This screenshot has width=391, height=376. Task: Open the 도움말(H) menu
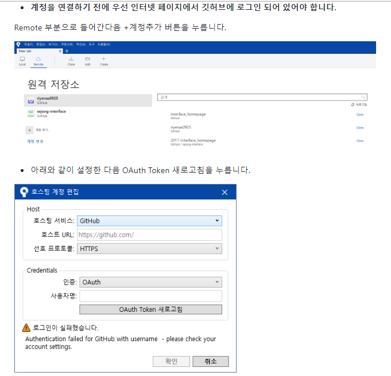pyautogui.click(x=104, y=44)
